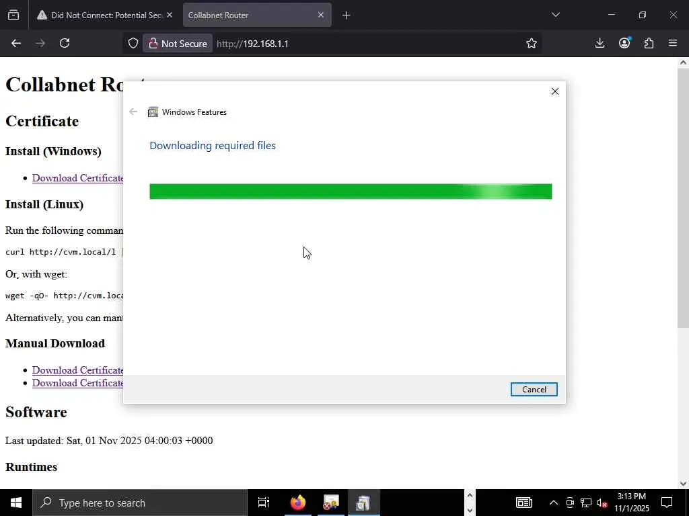
Task: Select the Collabnet Router tab
Action: point(252,15)
